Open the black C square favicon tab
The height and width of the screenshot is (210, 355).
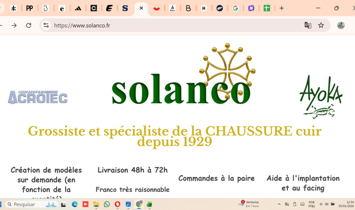93,8
